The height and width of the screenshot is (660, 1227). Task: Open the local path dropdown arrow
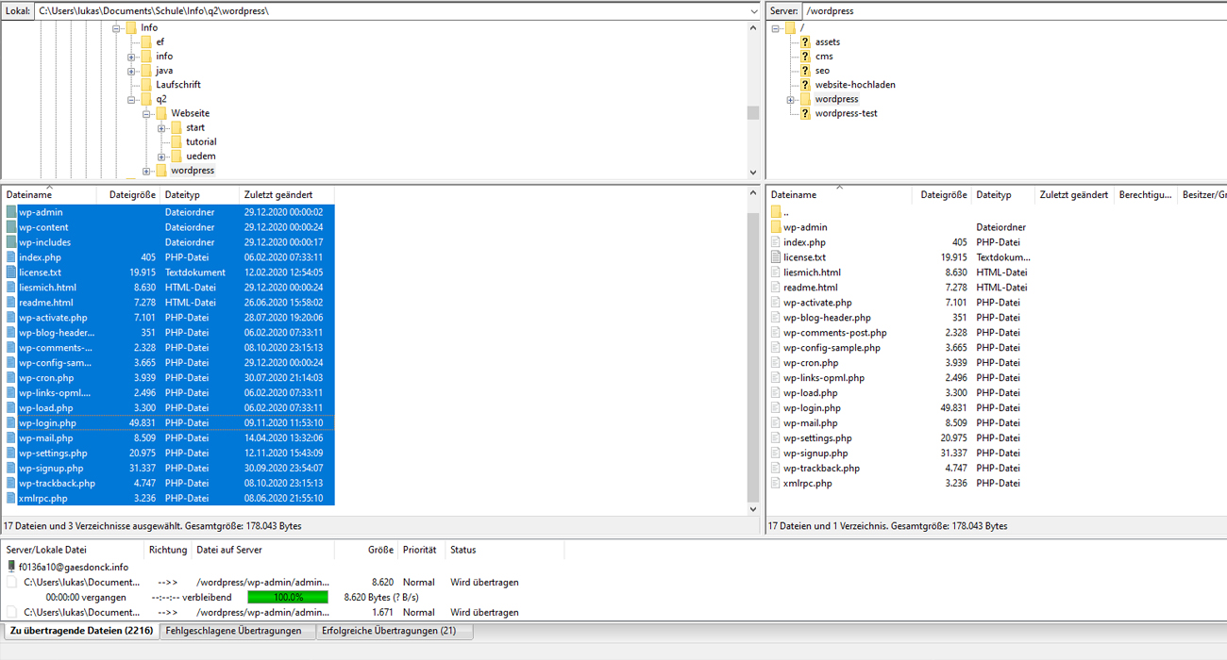pos(753,11)
